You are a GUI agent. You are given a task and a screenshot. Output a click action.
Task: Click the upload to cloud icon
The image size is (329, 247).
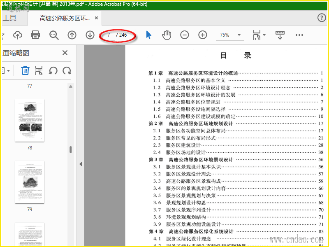click(18, 35)
